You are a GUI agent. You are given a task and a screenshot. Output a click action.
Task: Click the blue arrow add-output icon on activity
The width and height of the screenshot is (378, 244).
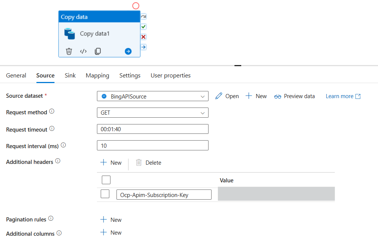pos(128,52)
